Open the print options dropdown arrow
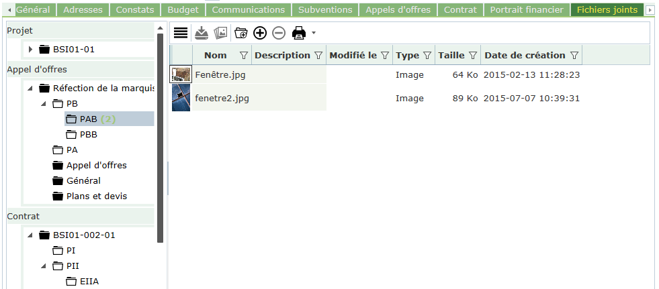 tap(313, 33)
